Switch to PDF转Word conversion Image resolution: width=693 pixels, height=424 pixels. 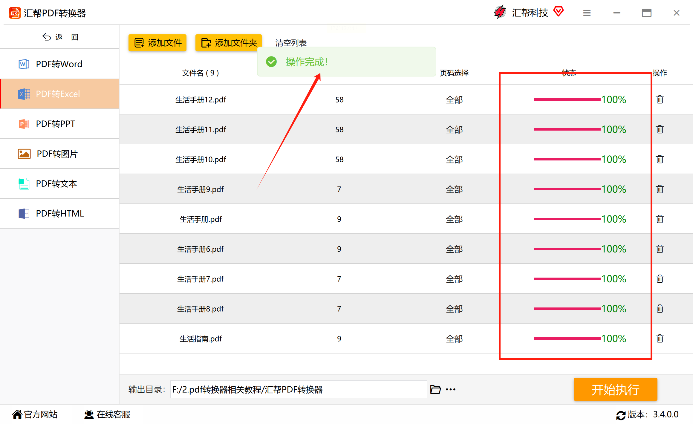(x=59, y=64)
